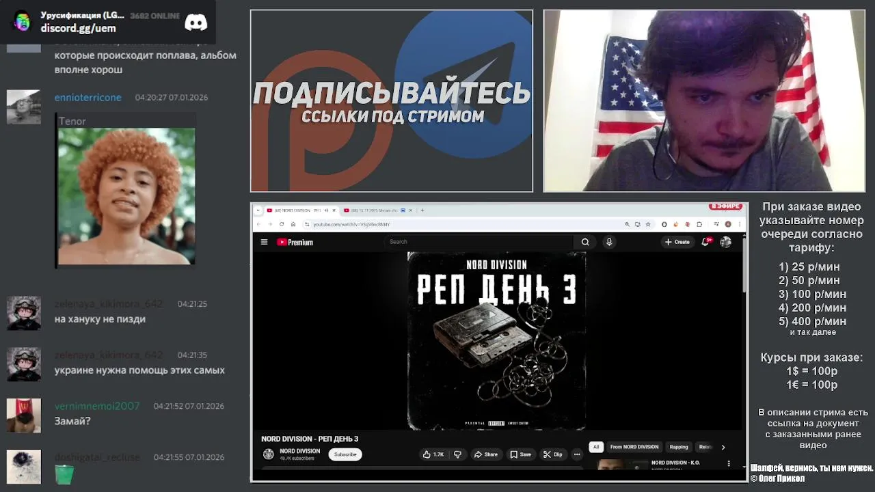The image size is (875, 492).
Task: Subscribe to the NORD DIVISION channel
Action: (345, 454)
